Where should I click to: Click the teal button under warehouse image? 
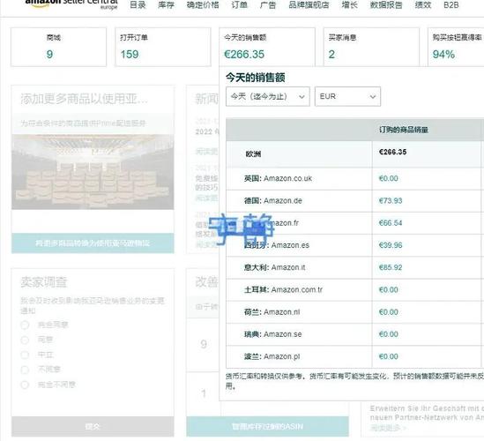coord(93,243)
